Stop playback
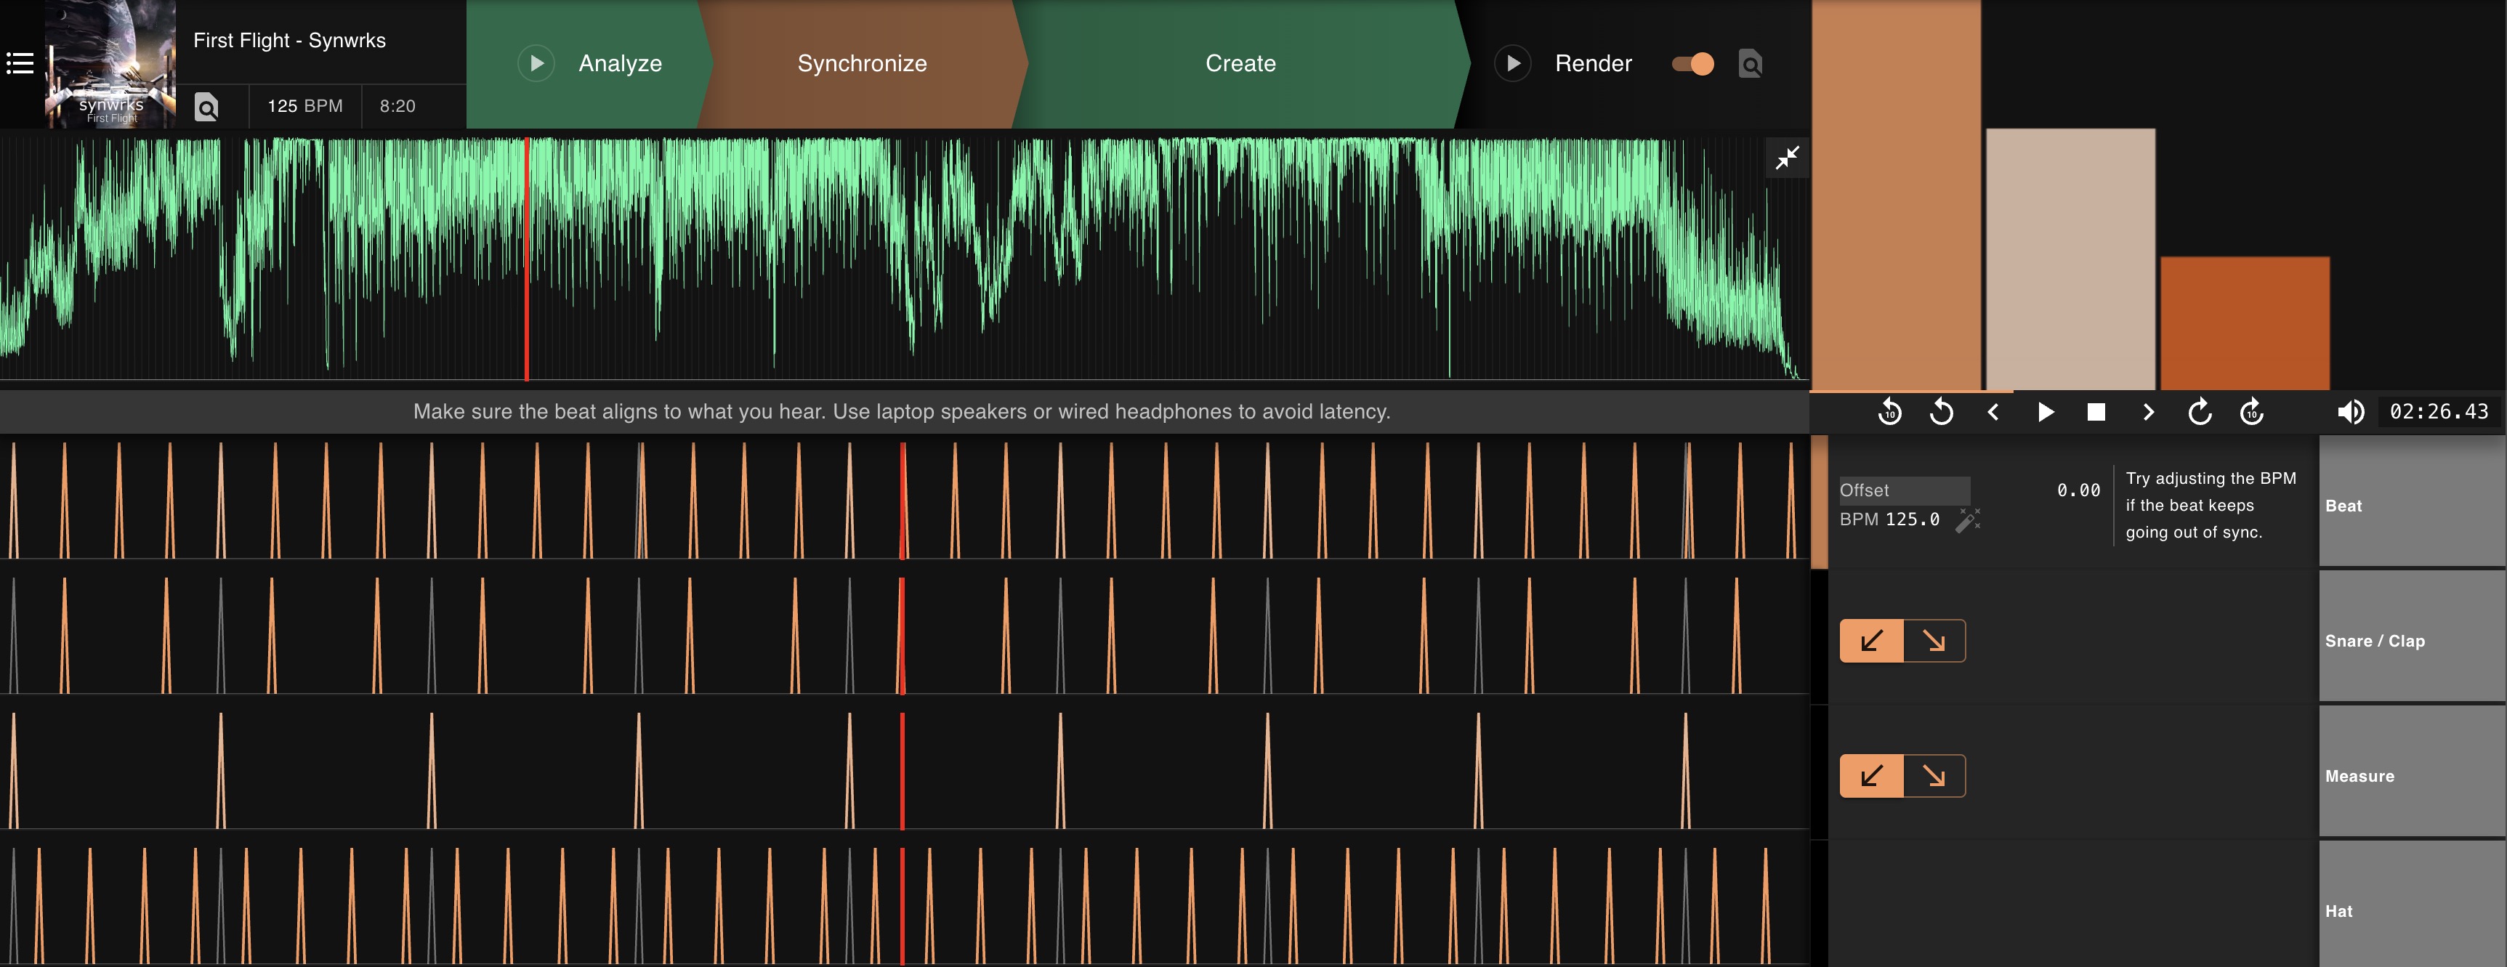The width and height of the screenshot is (2507, 967). pos(2096,413)
